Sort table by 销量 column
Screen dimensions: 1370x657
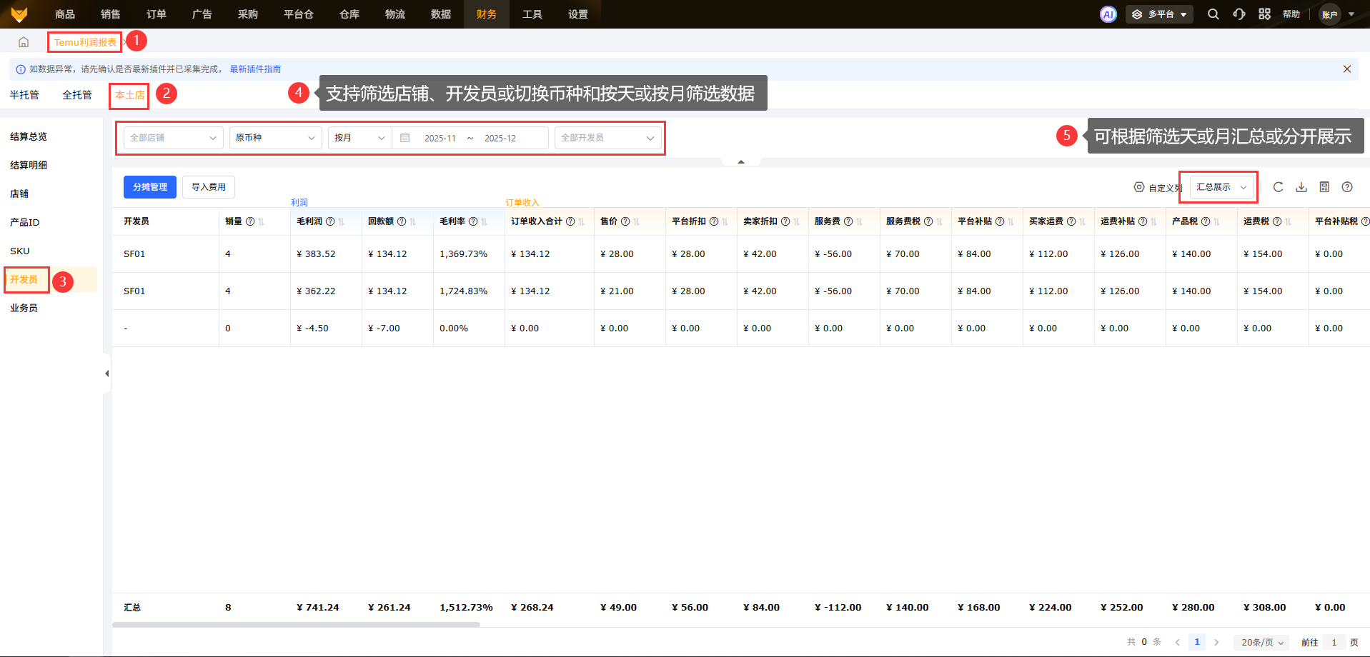coord(262,222)
